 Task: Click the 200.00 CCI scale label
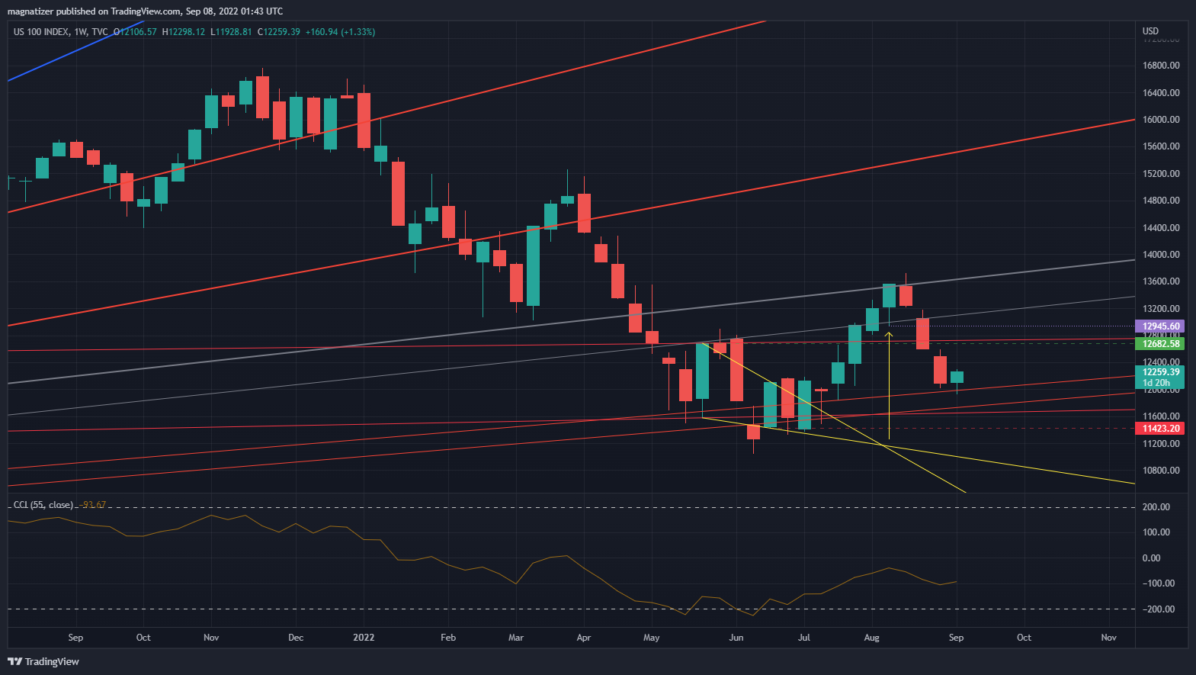pyautogui.click(x=1156, y=507)
